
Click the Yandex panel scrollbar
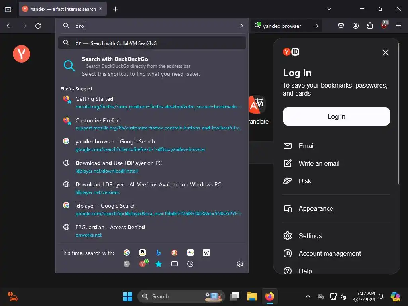pyautogui.click(x=398, y=114)
